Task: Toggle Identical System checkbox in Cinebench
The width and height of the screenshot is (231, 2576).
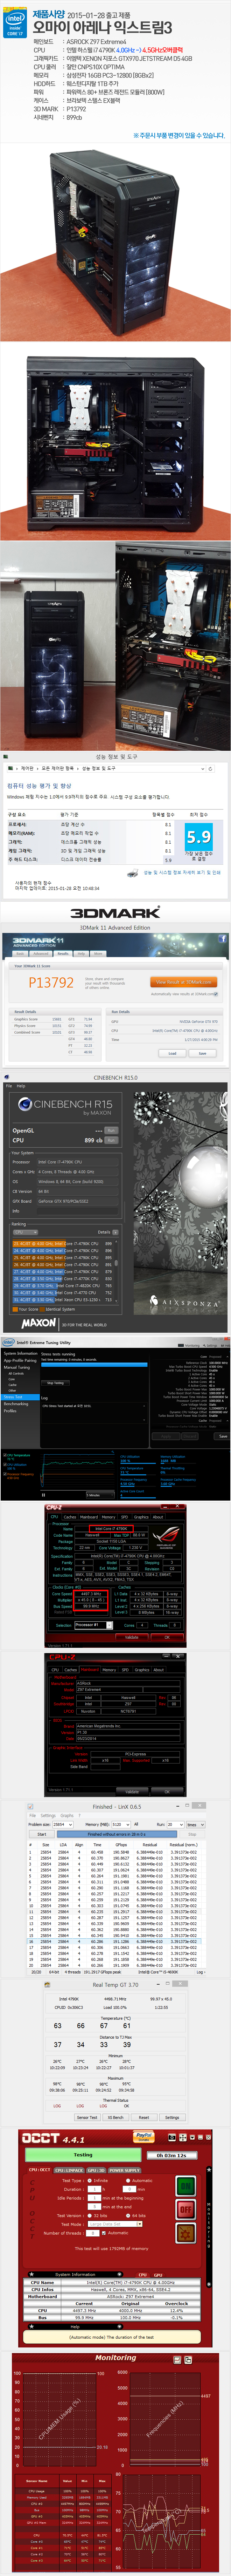Action: click(x=42, y=1309)
